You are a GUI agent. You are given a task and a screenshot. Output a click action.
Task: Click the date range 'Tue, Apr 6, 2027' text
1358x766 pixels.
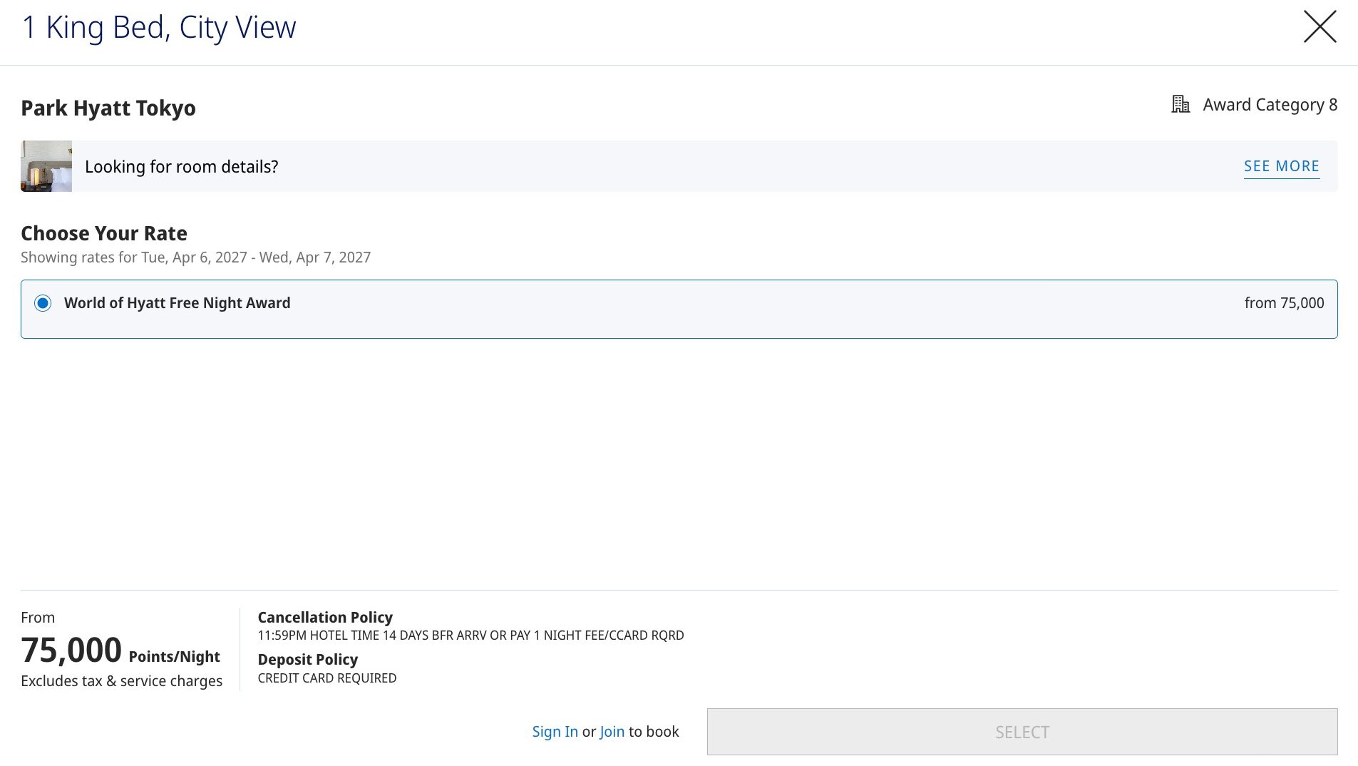tap(194, 257)
